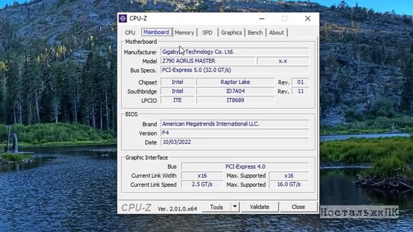The width and height of the screenshot is (413, 232).
Task: Click Current Link Speed 2.5 GT/s
Action: (x=202, y=185)
